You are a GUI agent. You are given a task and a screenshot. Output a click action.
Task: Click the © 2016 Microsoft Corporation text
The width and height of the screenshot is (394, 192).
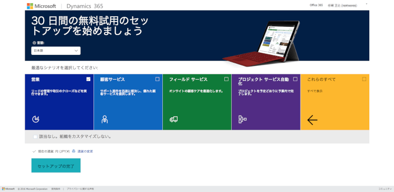pyautogui.click(x=33, y=189)
